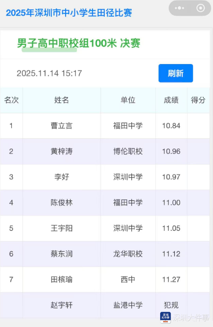213x327 pixels.
Task: Click the school 博伦职校
Action: [x=128, y=152]
